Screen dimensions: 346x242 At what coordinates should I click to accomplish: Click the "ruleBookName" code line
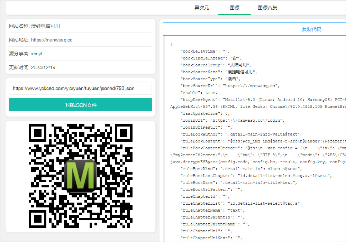(x=239, y=183)
